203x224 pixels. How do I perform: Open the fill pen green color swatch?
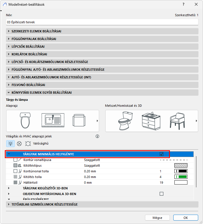click(x=181, y=177)
